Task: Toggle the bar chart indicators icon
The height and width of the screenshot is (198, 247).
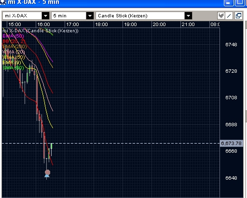Action: pos(221,16)
